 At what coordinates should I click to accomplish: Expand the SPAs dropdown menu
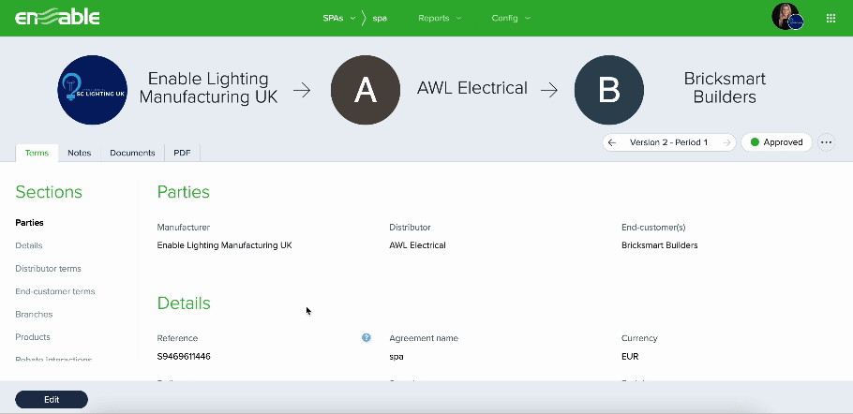[x=337, y=18]
